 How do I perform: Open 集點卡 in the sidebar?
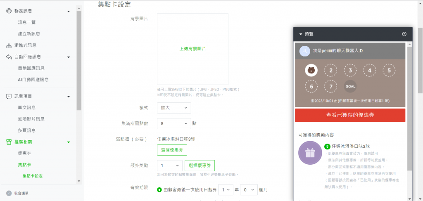[x=24, y=165]
